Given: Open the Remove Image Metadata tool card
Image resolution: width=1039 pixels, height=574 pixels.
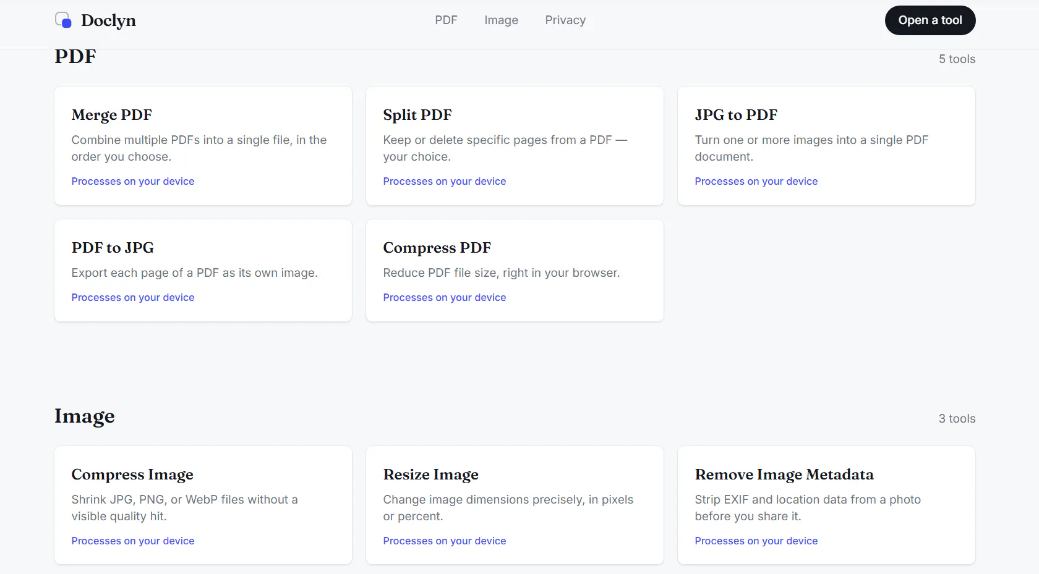Looking at the screenshot, I should (x=826, y=505).
